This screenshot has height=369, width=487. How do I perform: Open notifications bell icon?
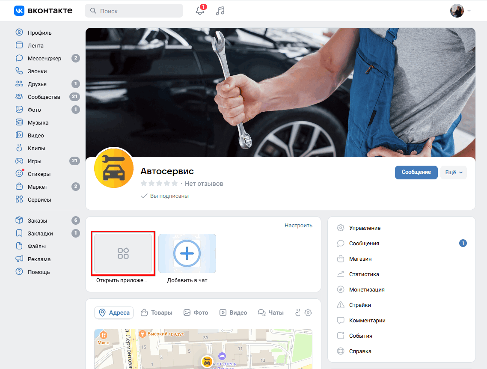click(200, 11)
